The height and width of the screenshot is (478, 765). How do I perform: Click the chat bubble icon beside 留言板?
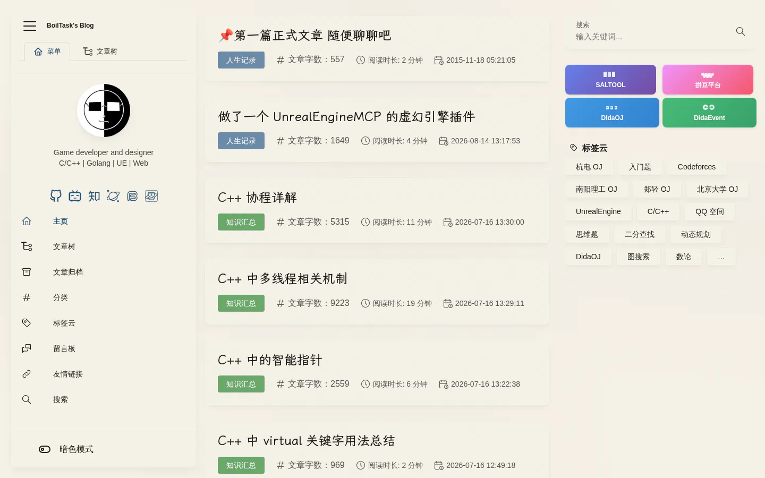point(27,348)
